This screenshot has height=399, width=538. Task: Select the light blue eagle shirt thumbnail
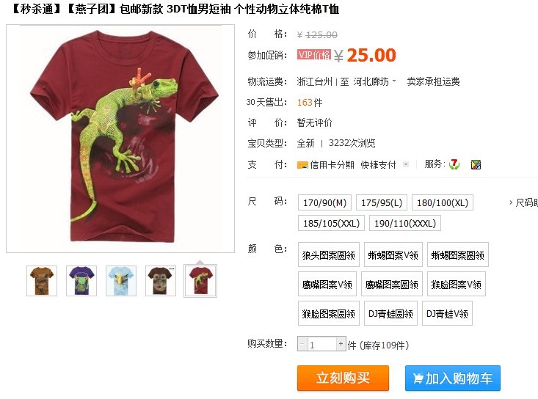[121, 281]
